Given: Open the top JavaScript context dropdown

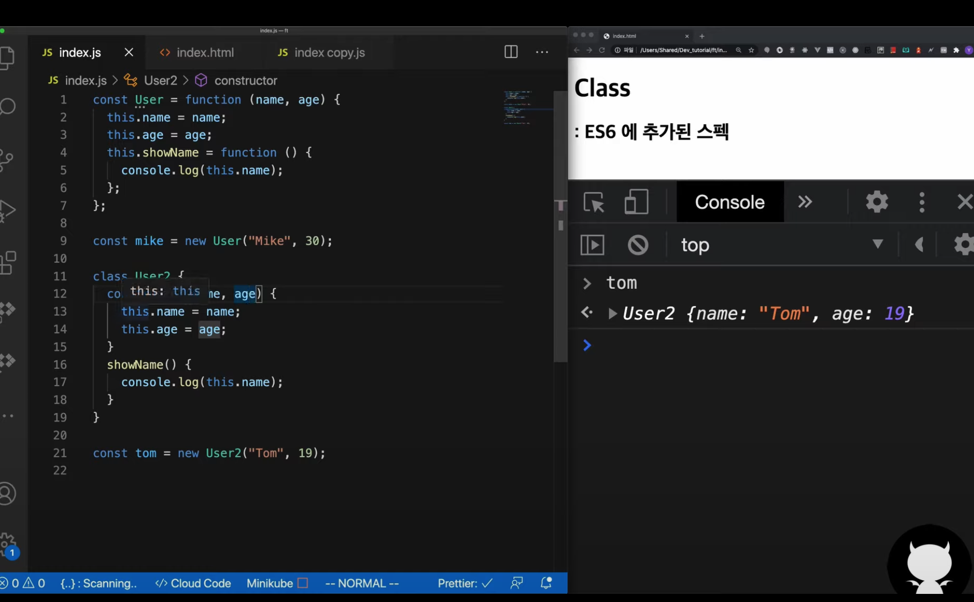Looking at the screenshot, I should [782, 245].
